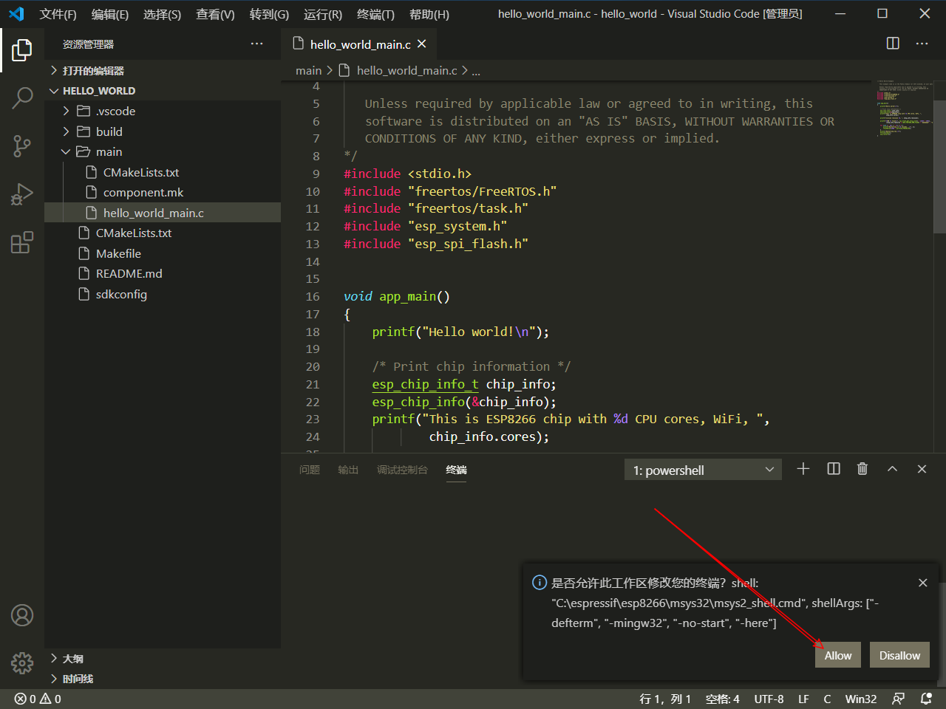Open the 运行(R) menu
The height and width of the screenshot is (709, 946).
323,14
